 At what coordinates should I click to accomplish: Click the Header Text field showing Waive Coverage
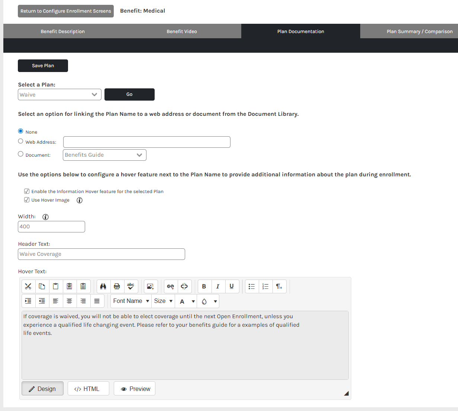[101, 254]
